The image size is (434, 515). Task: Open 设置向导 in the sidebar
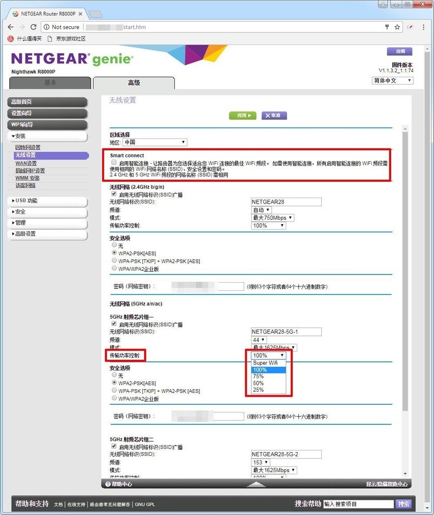tap(48, 113)
